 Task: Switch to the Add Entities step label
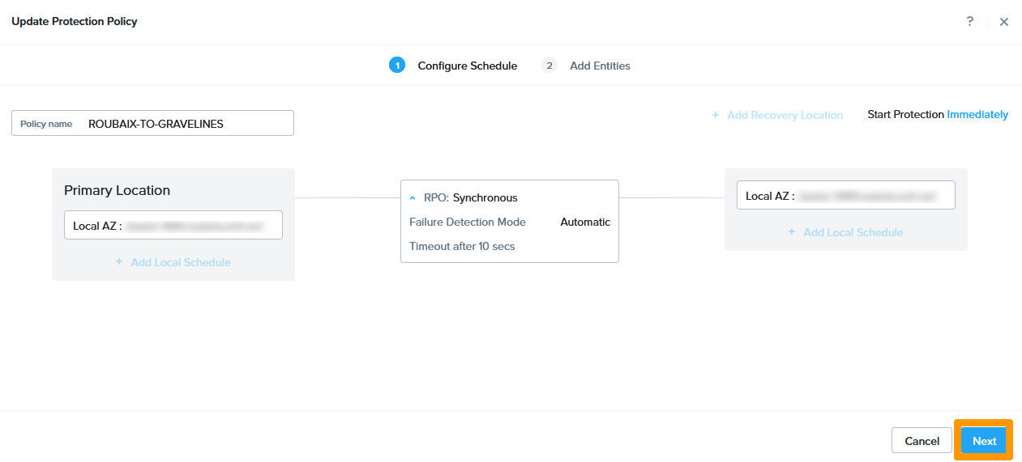600,66
